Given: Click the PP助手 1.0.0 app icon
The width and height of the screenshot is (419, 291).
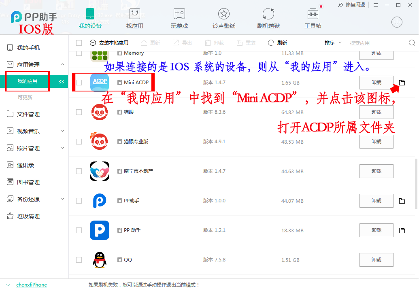Looking at the screenshot, I should tap(100, 201).
